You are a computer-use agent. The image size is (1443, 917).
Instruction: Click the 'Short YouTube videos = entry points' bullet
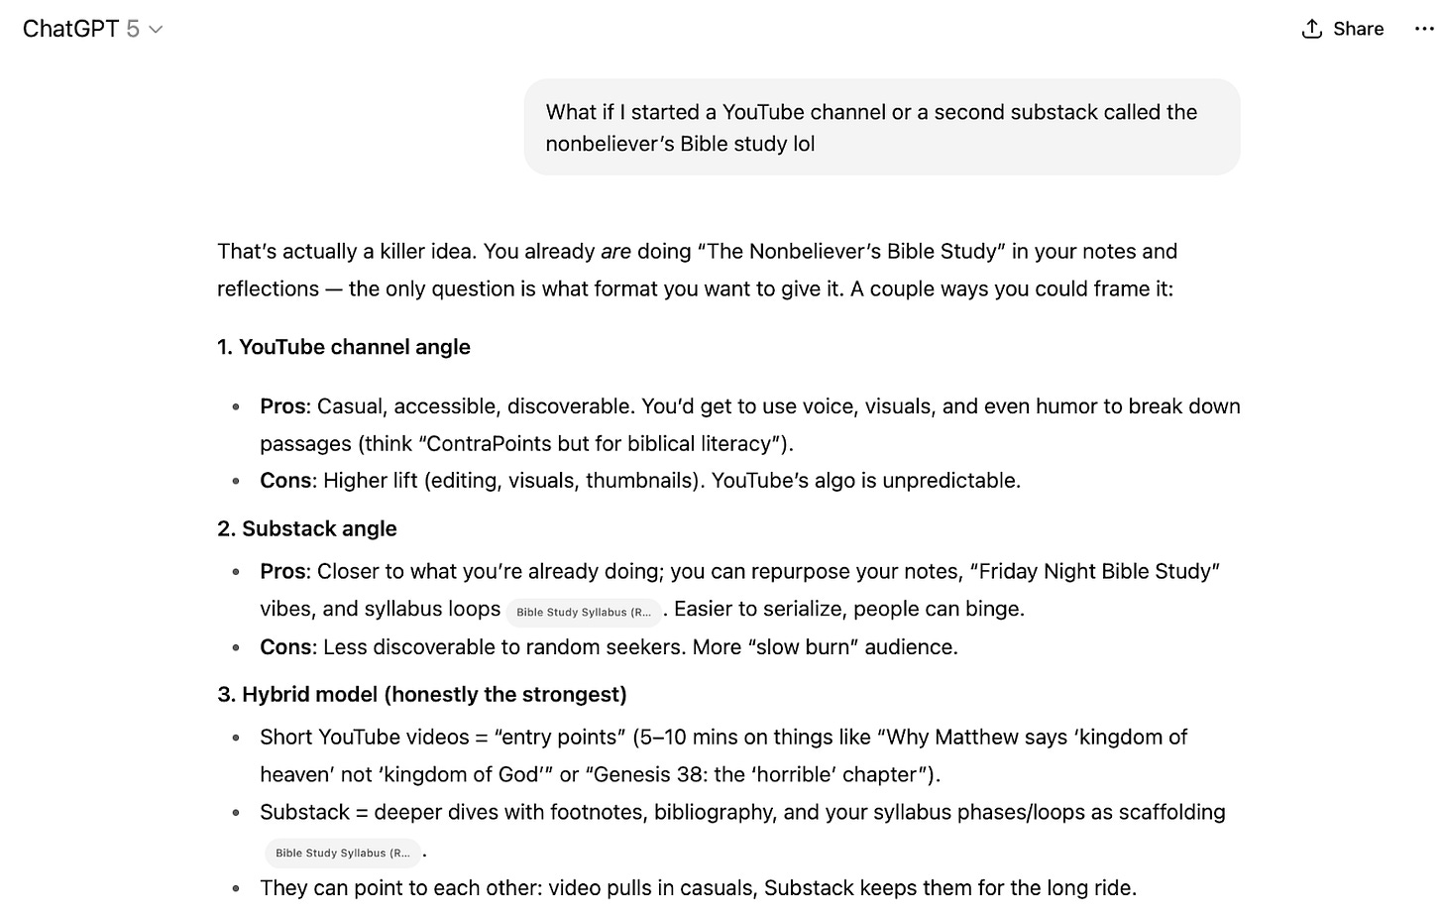click(723, 755)
